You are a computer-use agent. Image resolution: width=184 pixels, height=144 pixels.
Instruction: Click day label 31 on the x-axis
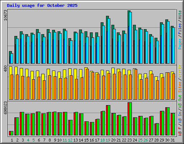tap(172, 140)
